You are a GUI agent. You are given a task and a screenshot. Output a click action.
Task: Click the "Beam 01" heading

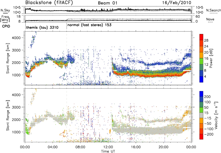107,3
